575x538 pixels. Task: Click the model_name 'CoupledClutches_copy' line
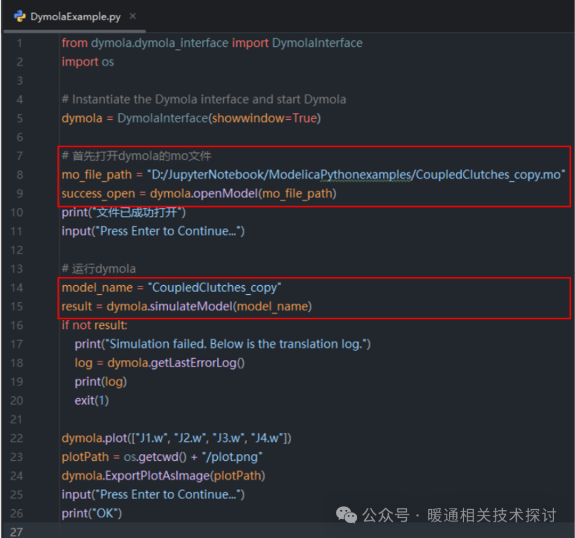tap(171, 288)
